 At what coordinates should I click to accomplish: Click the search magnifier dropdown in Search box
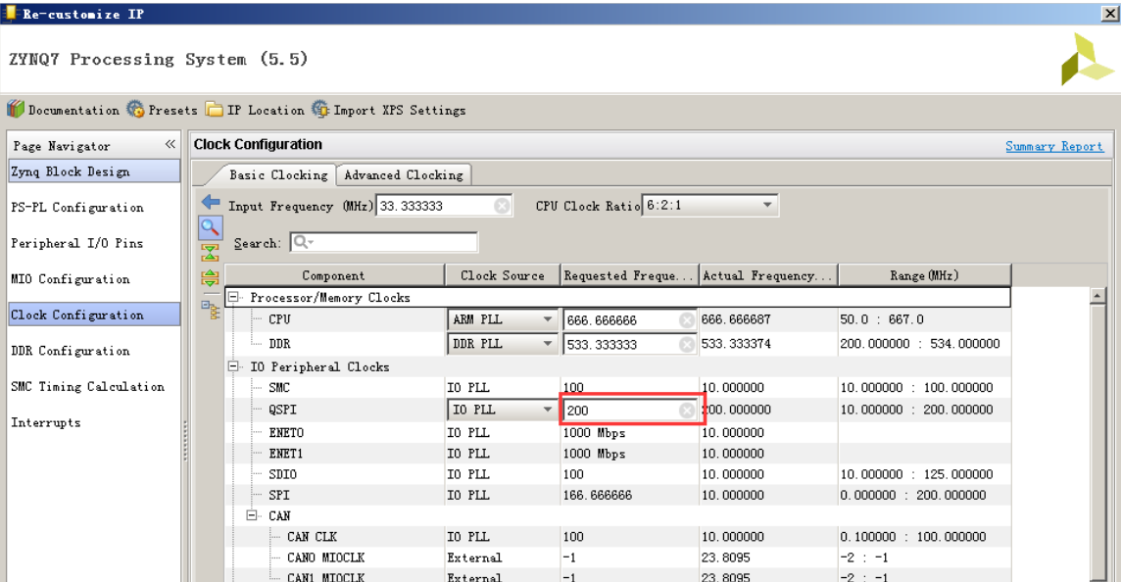(303, 242)
